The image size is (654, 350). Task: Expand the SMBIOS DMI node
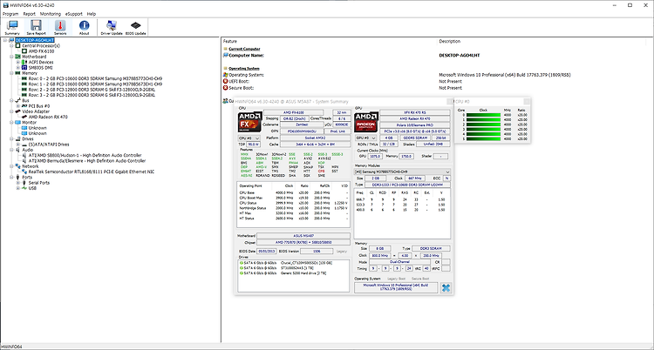coord(18,68)
